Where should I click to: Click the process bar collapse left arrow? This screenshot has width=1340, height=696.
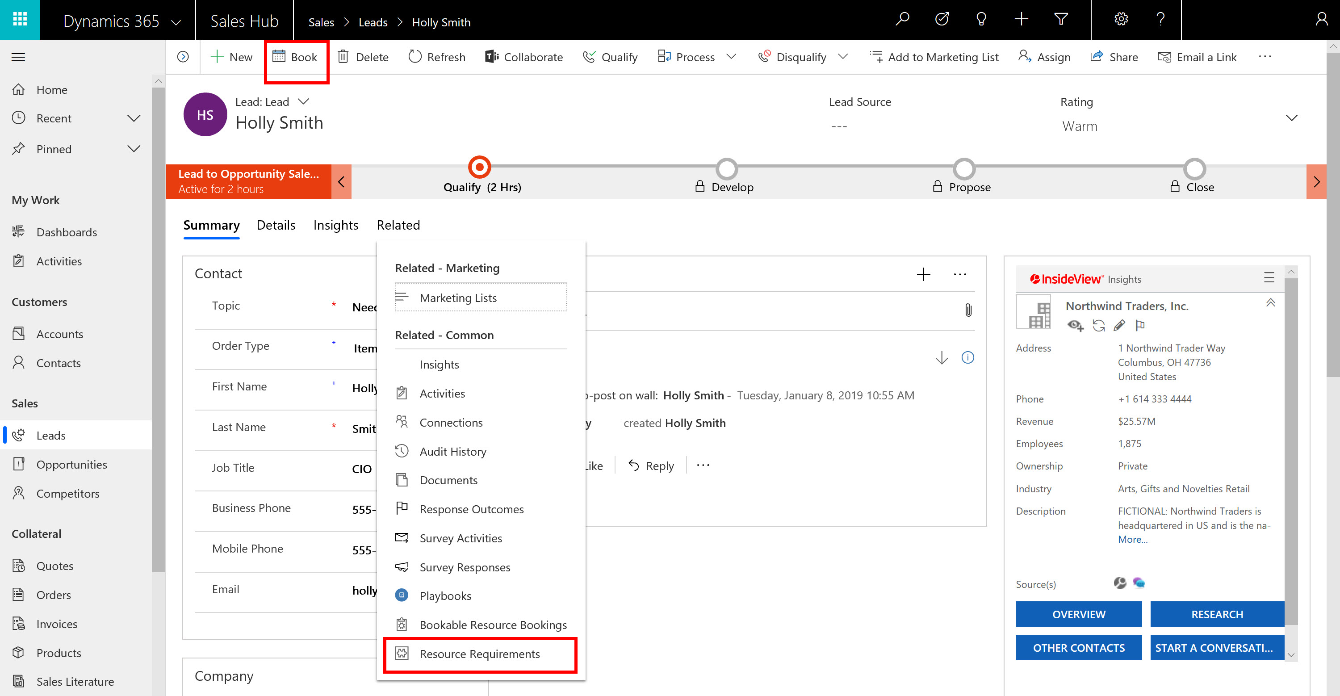pyautogui.click(x=341, y=182)
